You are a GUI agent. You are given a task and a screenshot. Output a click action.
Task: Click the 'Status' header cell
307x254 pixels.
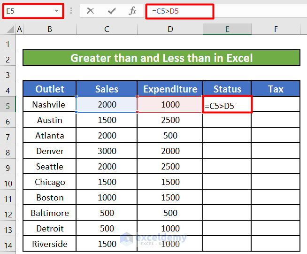pos(227,89)
